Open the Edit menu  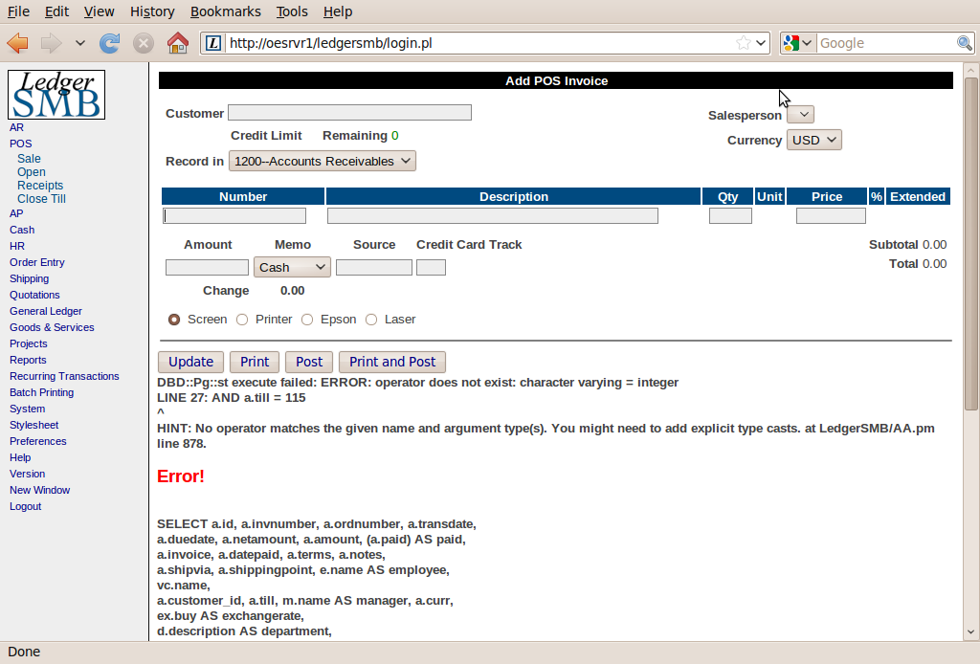tap(56, 11)
